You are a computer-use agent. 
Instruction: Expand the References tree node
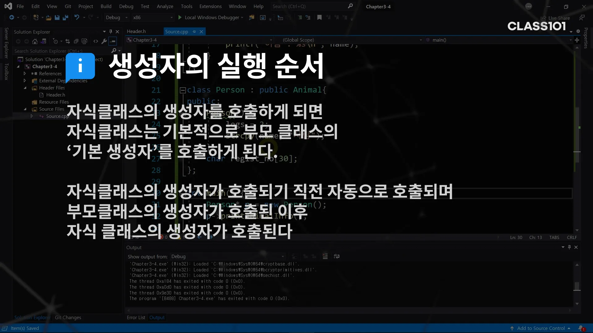coord(25,73)
